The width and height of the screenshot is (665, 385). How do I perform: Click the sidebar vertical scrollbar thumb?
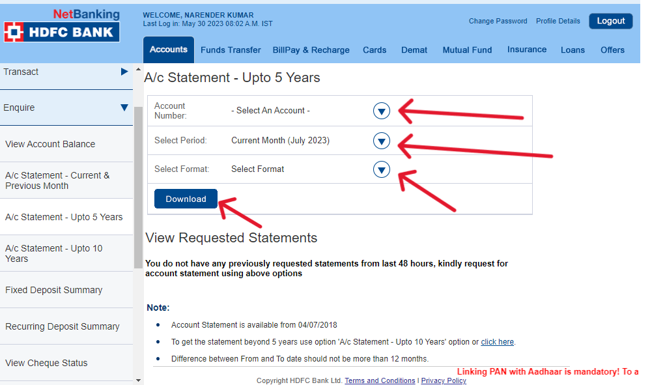(138, 188)
